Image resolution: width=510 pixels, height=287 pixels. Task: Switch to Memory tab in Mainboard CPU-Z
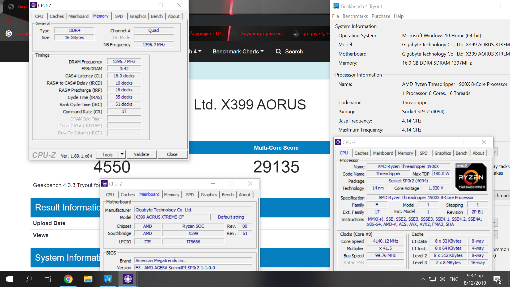click(172, 195)
